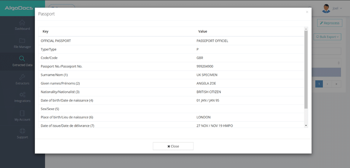Open the joel user menu
This screenshot has width=350, height=168.
click(337, 8)
